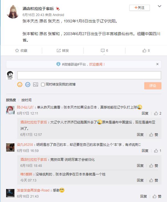
Task: Click the repost 转发 icon
Action: tap(59, 51)
